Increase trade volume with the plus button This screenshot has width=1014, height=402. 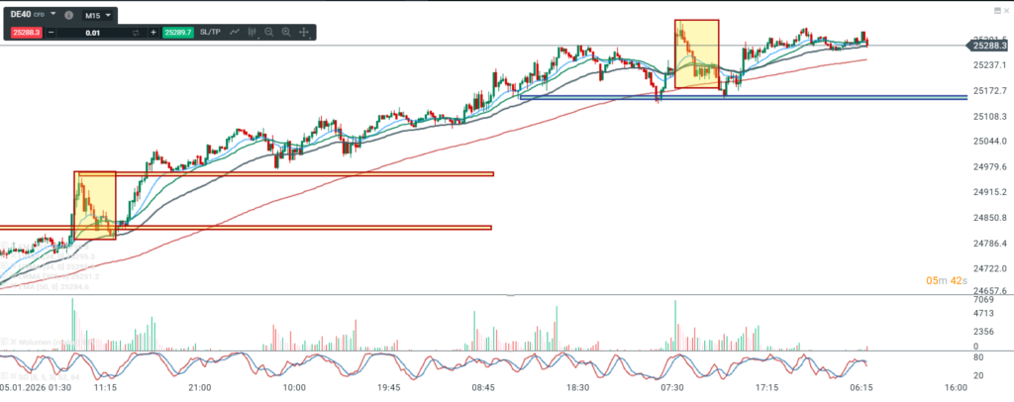[x=153, y=33]
